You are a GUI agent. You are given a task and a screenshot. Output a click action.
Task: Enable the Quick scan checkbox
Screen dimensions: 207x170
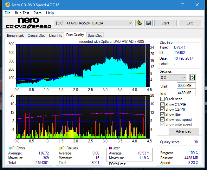[x=162, y=99]
